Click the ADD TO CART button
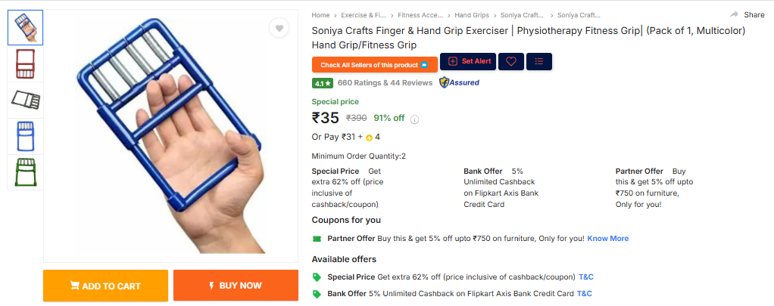 pyautogui.click(x=105, y=286)
